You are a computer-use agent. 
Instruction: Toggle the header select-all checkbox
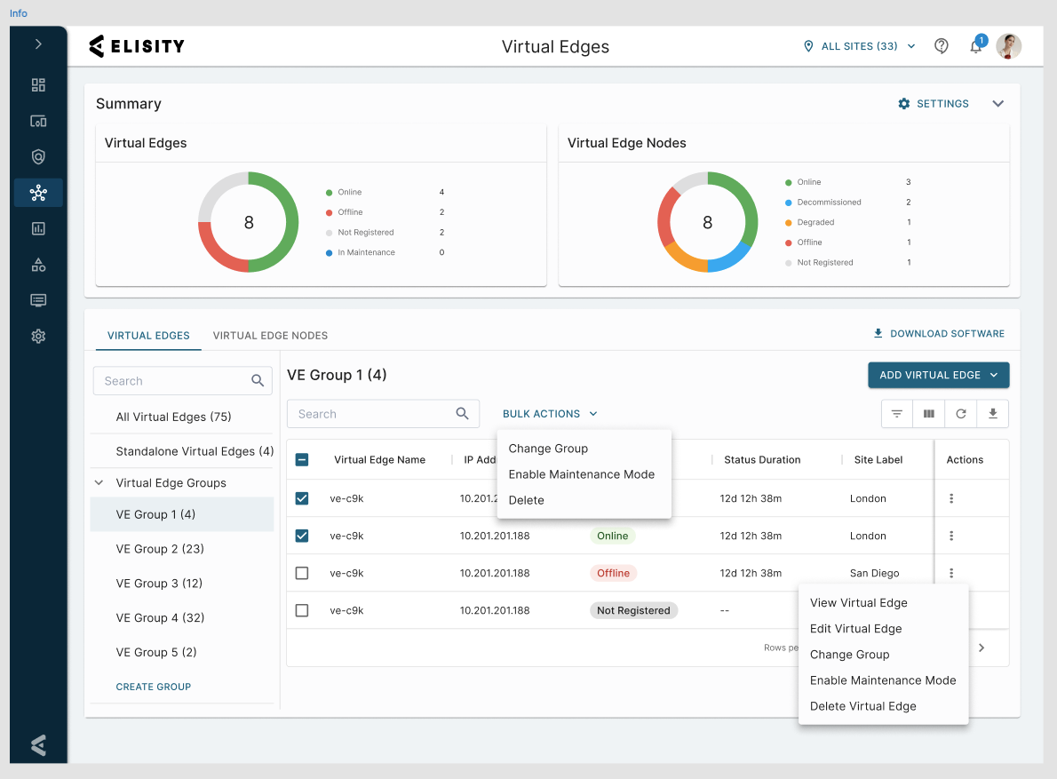[x=302, y=459]
